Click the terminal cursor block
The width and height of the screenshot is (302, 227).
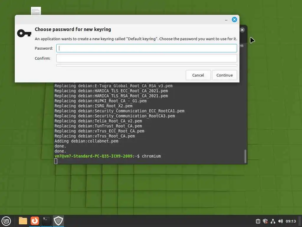pyautogui.click(x=56, y=161)
